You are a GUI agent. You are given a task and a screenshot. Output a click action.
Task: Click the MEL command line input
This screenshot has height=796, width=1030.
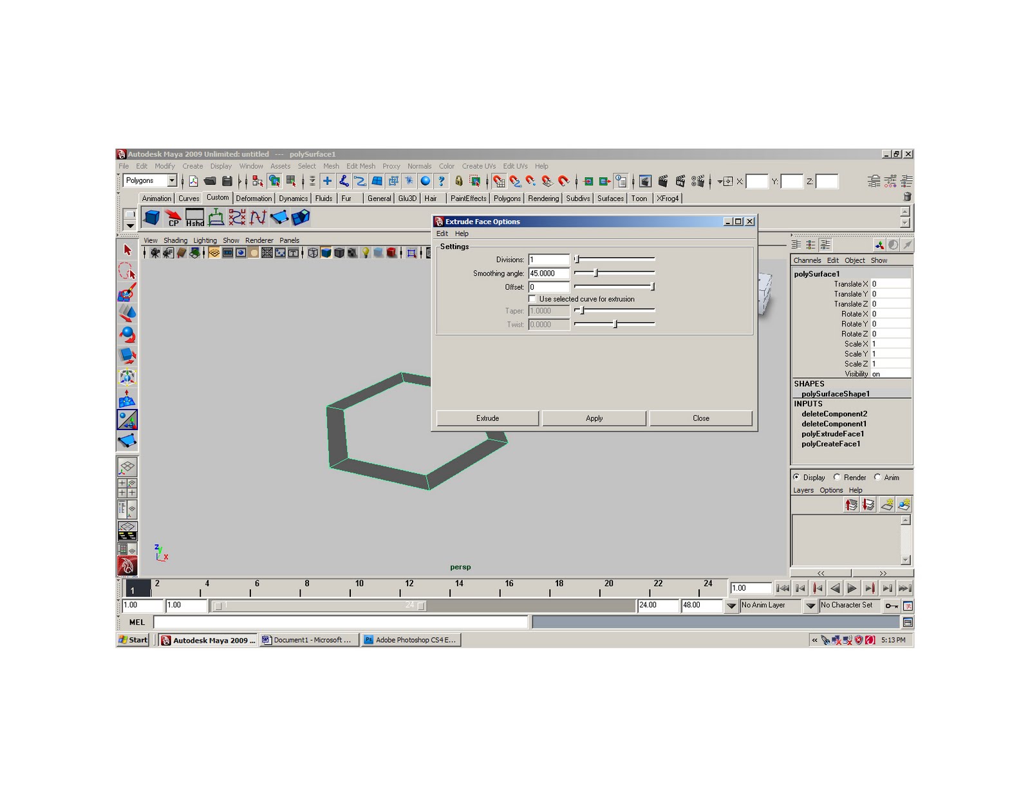(x=341, y=622)
